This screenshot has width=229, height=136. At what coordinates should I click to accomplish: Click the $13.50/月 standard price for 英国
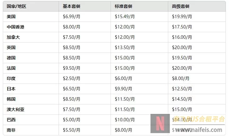coord(125,48)
